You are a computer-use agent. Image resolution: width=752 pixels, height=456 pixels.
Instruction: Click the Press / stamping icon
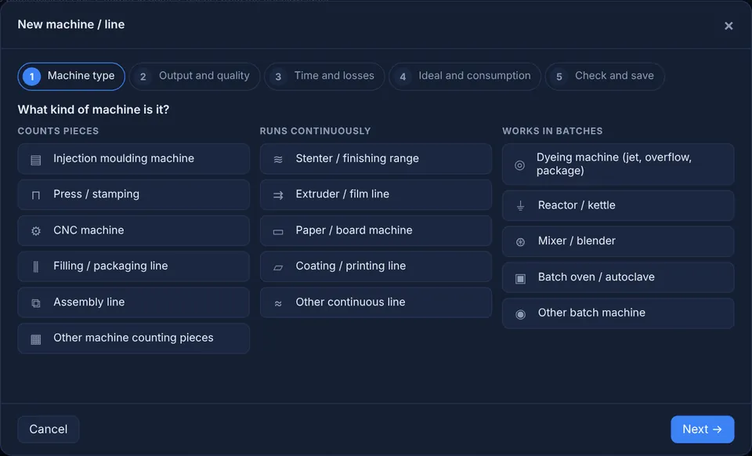(x=35, y=194)
